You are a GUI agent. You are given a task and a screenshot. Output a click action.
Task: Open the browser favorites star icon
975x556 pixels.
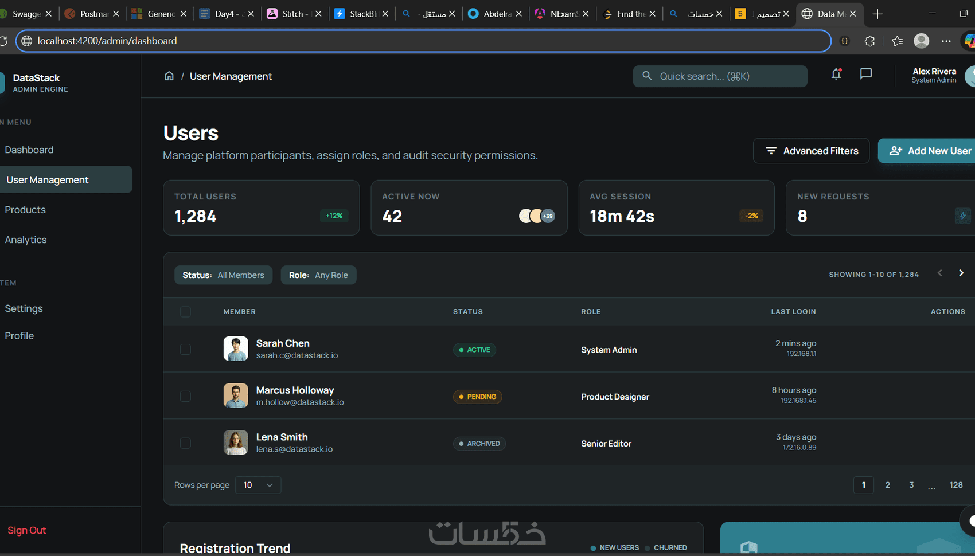pos(897,41)
